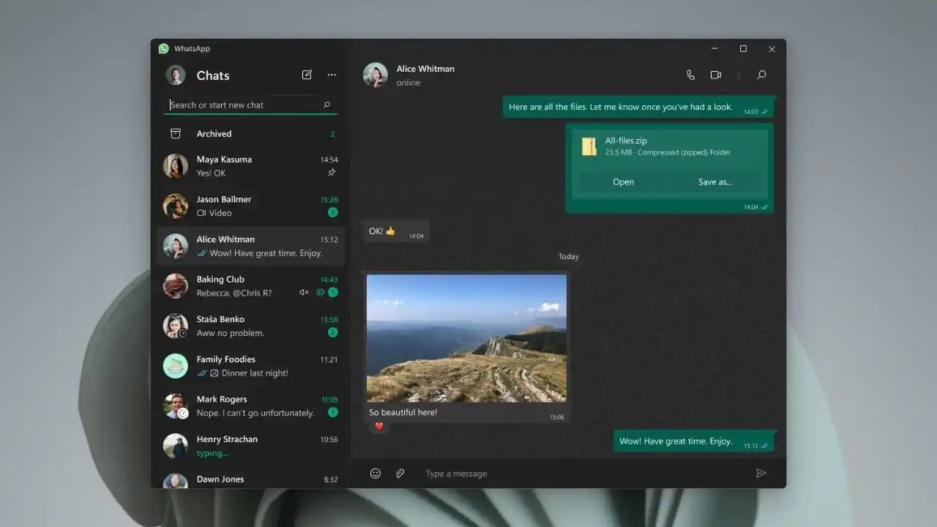Click the heart reaction on the photo message
The height and width of the screenshot is (527, 937).
378,425
